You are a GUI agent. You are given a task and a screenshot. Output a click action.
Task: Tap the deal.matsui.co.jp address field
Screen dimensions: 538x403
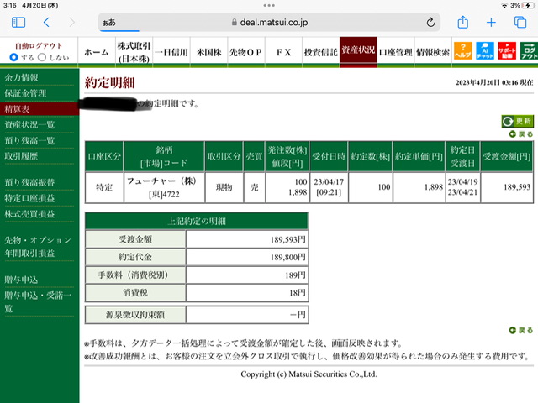pyautogui.click(x=269, y=23)
